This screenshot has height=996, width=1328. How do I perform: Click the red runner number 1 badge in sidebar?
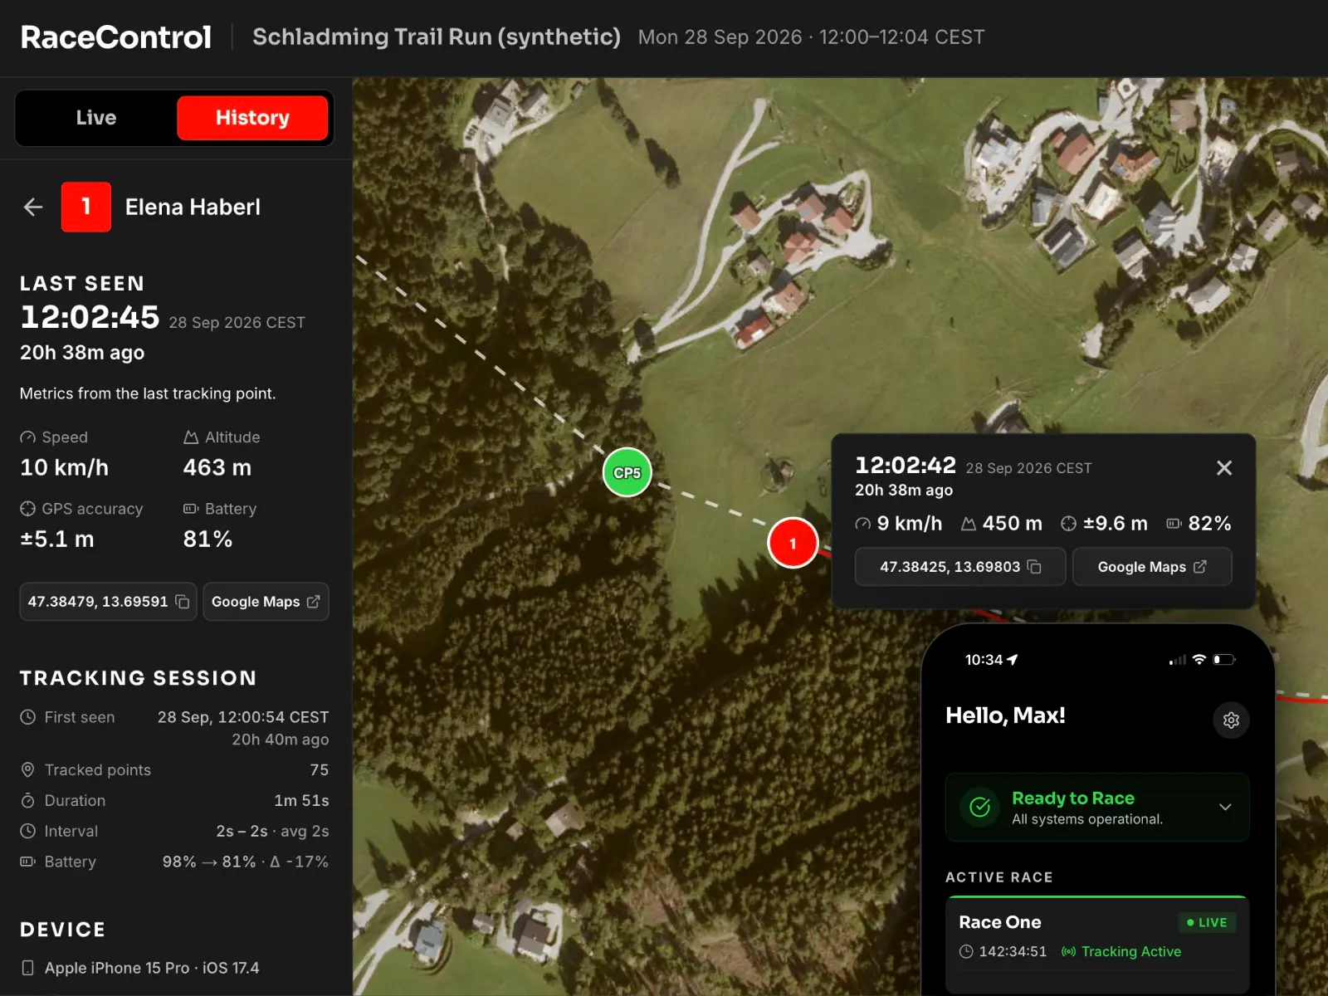pyautogui.click(x=86, y=207)
